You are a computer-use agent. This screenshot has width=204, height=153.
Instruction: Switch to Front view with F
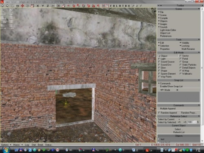pos(111,6)
